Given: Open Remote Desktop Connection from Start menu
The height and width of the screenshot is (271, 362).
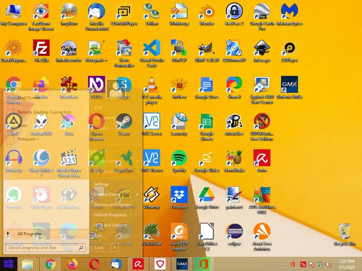Looking at the screenshot, I should 44,112.
